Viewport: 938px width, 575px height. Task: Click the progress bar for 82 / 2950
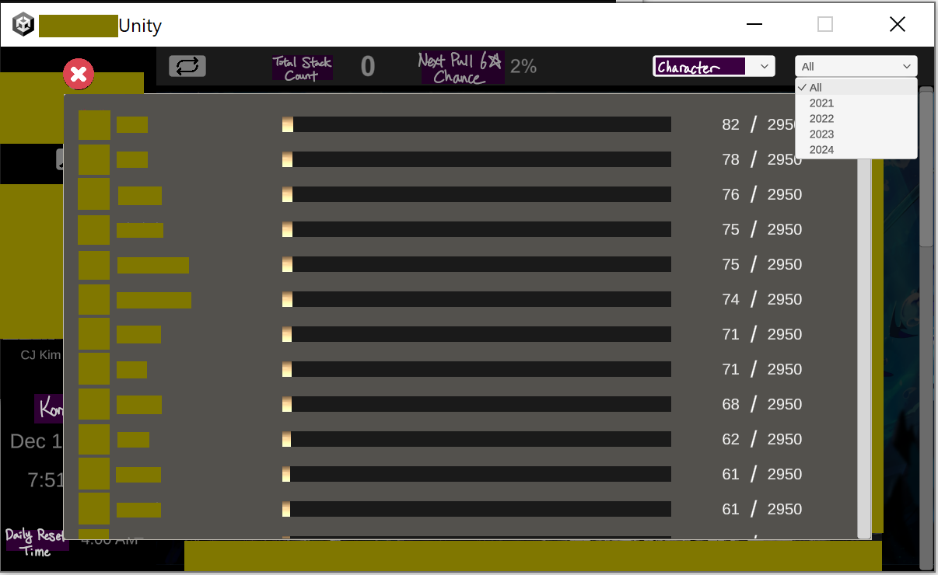476,124
